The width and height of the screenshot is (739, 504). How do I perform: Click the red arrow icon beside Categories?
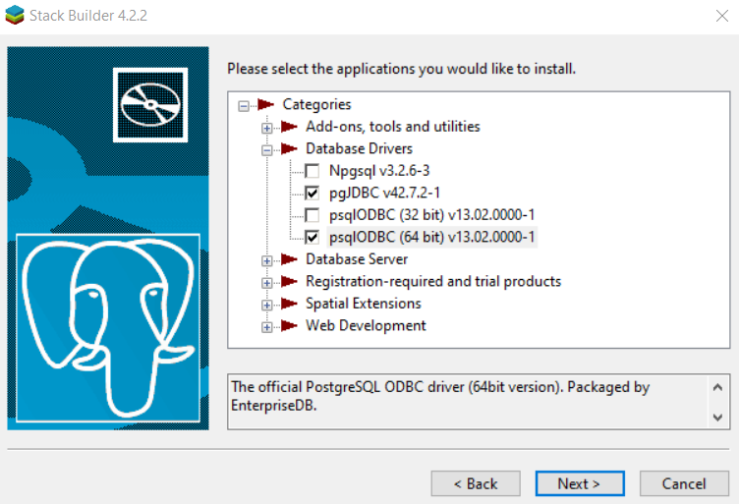tap(264, 105)
